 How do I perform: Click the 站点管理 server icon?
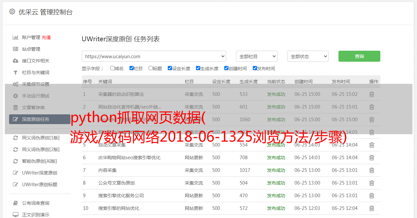(15, 49)
